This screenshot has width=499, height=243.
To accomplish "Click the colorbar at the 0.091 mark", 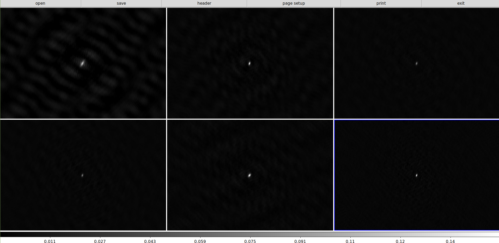I will [300, 234].
